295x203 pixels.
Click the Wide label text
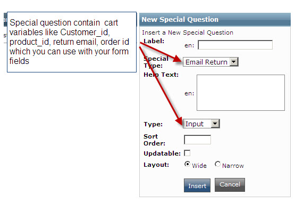tap(199, 166)
